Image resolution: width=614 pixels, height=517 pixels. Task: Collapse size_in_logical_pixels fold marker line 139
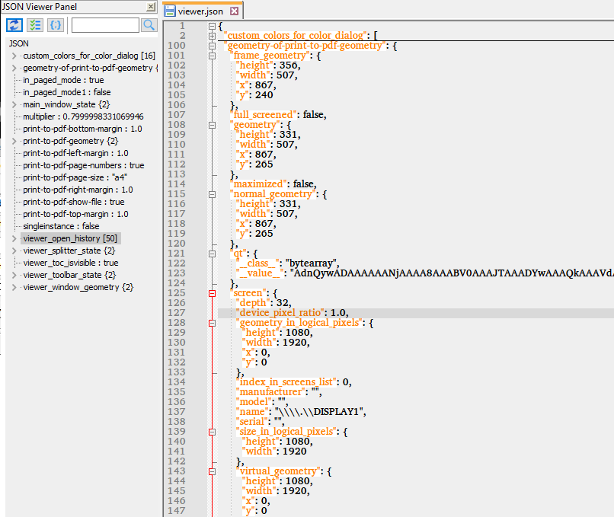(212, 432)
